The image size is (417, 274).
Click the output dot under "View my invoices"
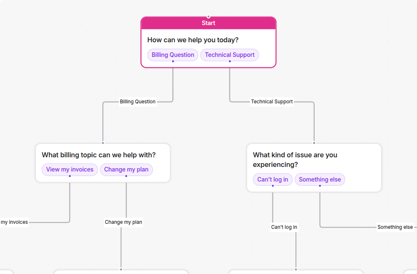[x=69, y=176]
